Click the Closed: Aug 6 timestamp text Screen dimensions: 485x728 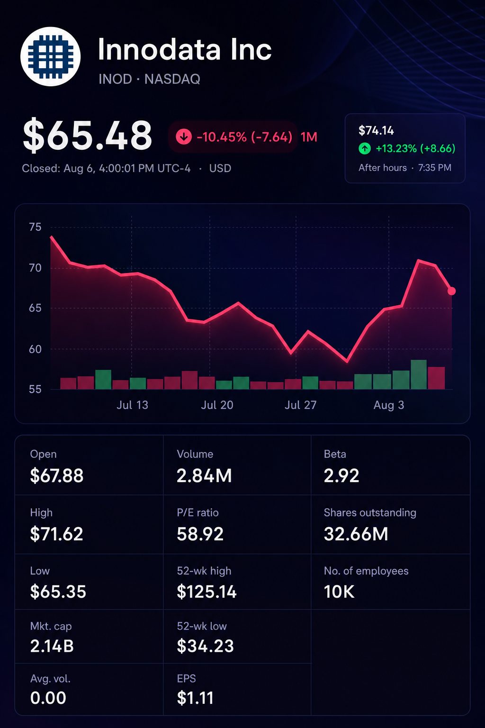click(106, 168)
